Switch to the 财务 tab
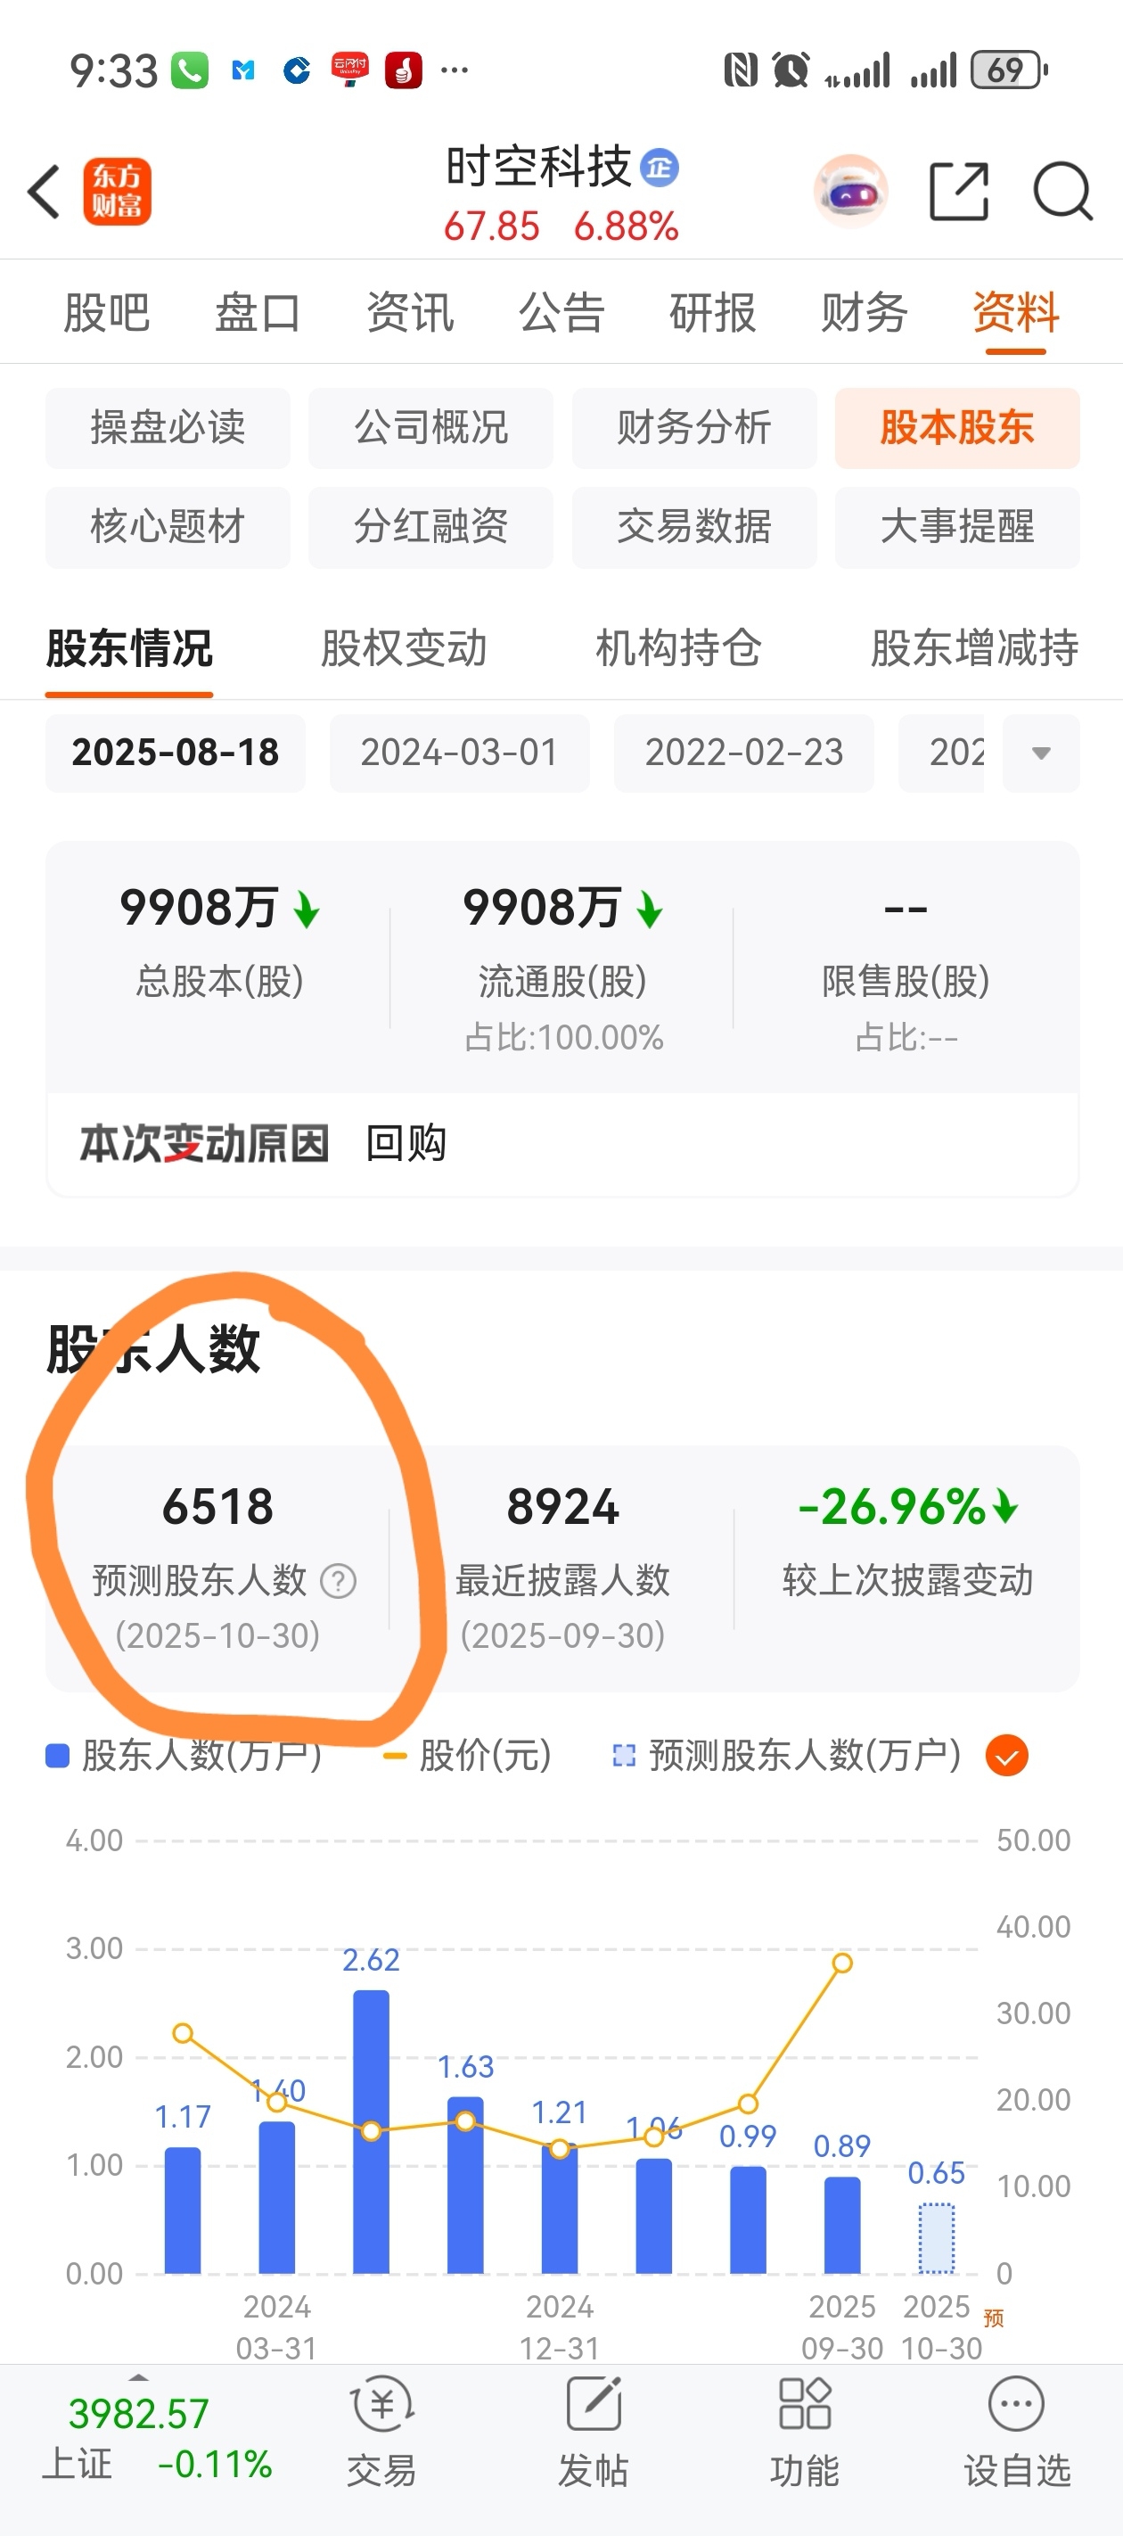Image resolution: width=1123 pixels, height=2536 pixels. [x=865, y=313]
